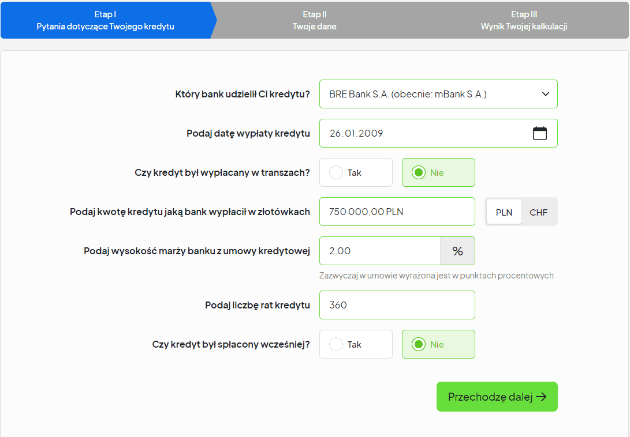Click the percent sign unit box
The width and height of the screenshot is (630, 437).
coord(458,251)
